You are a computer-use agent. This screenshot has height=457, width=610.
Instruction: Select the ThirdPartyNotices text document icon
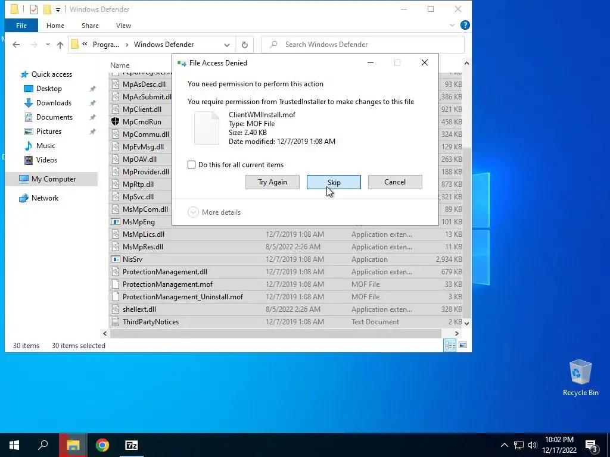pos(115,322)
